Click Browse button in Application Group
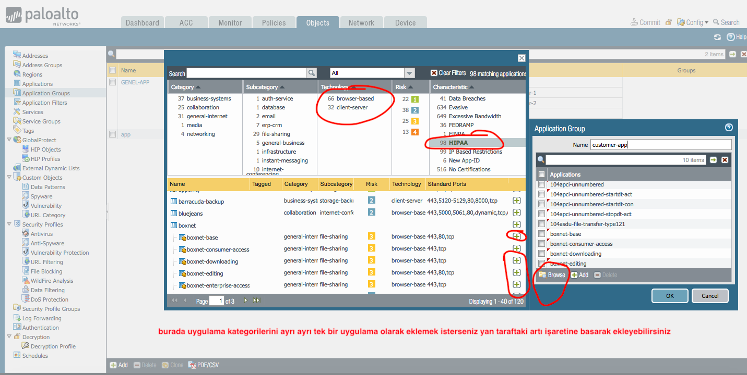747x375 pixels. point(552,275)
